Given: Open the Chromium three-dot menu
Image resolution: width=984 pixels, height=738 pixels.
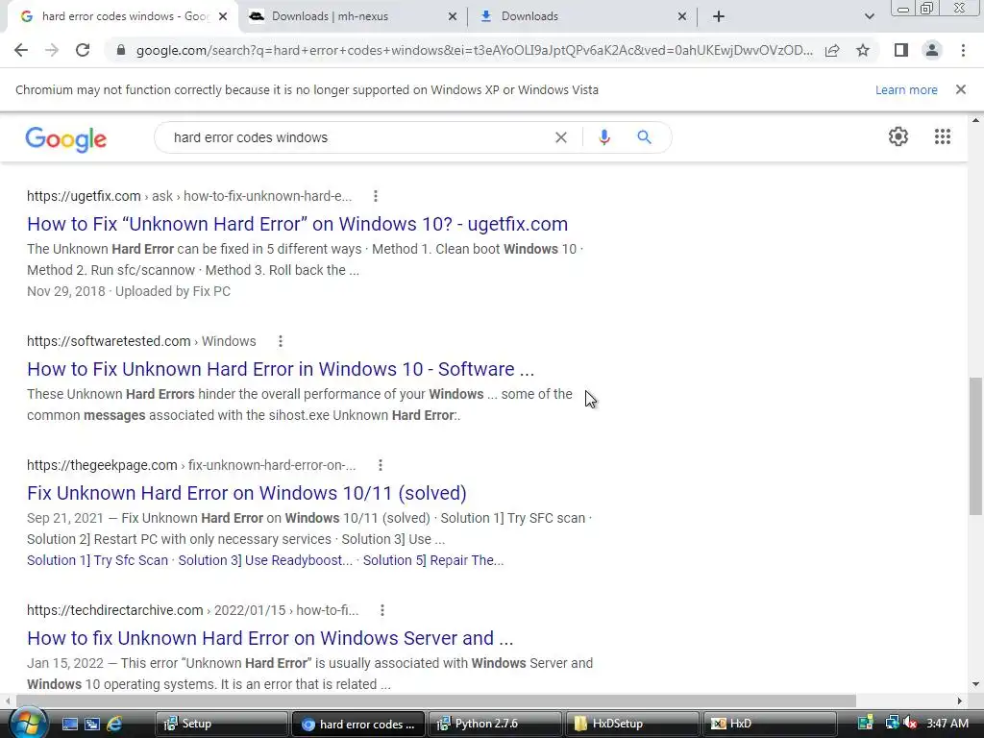Looking at the screenshot, I should click(963, 50).
